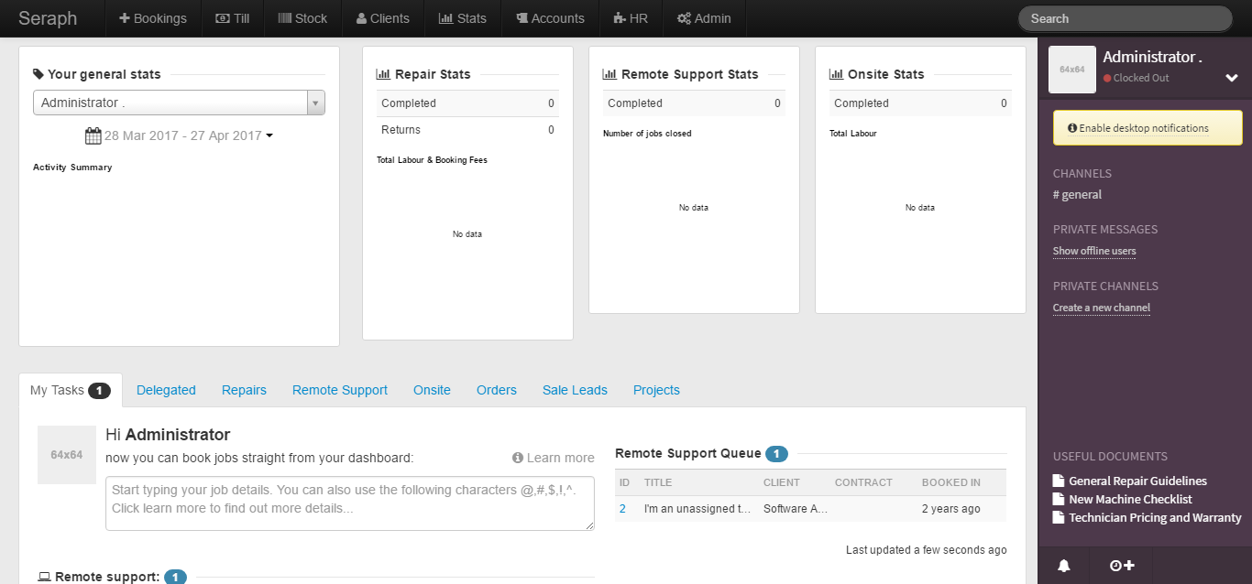Viewport: 1252px width, 584px height.
Task: Click the calendar icon for date range
Action: tap(93, 135)
